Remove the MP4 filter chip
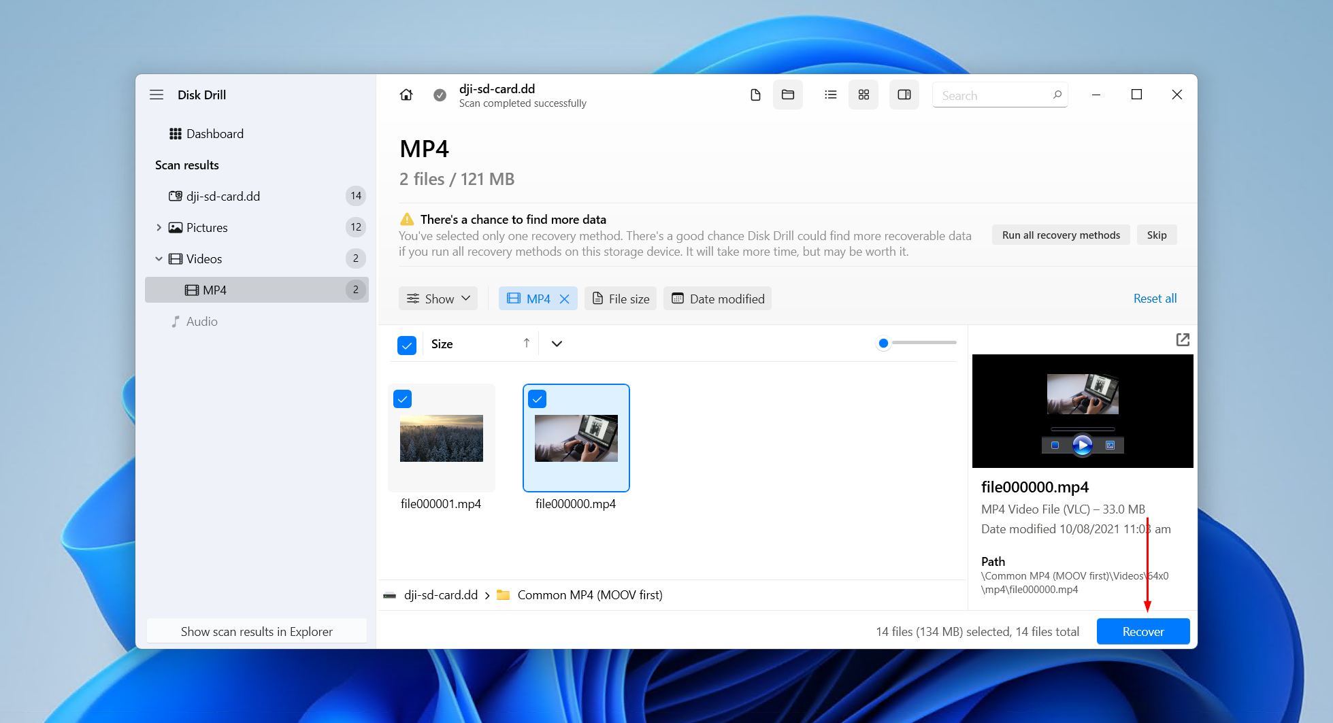This screenshot has height=723, width=1333. point(565,299)
